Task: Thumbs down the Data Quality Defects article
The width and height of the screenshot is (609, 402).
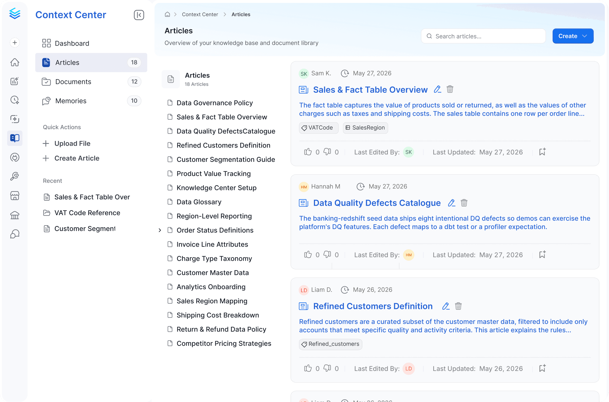Action: (x=327, y=255)
